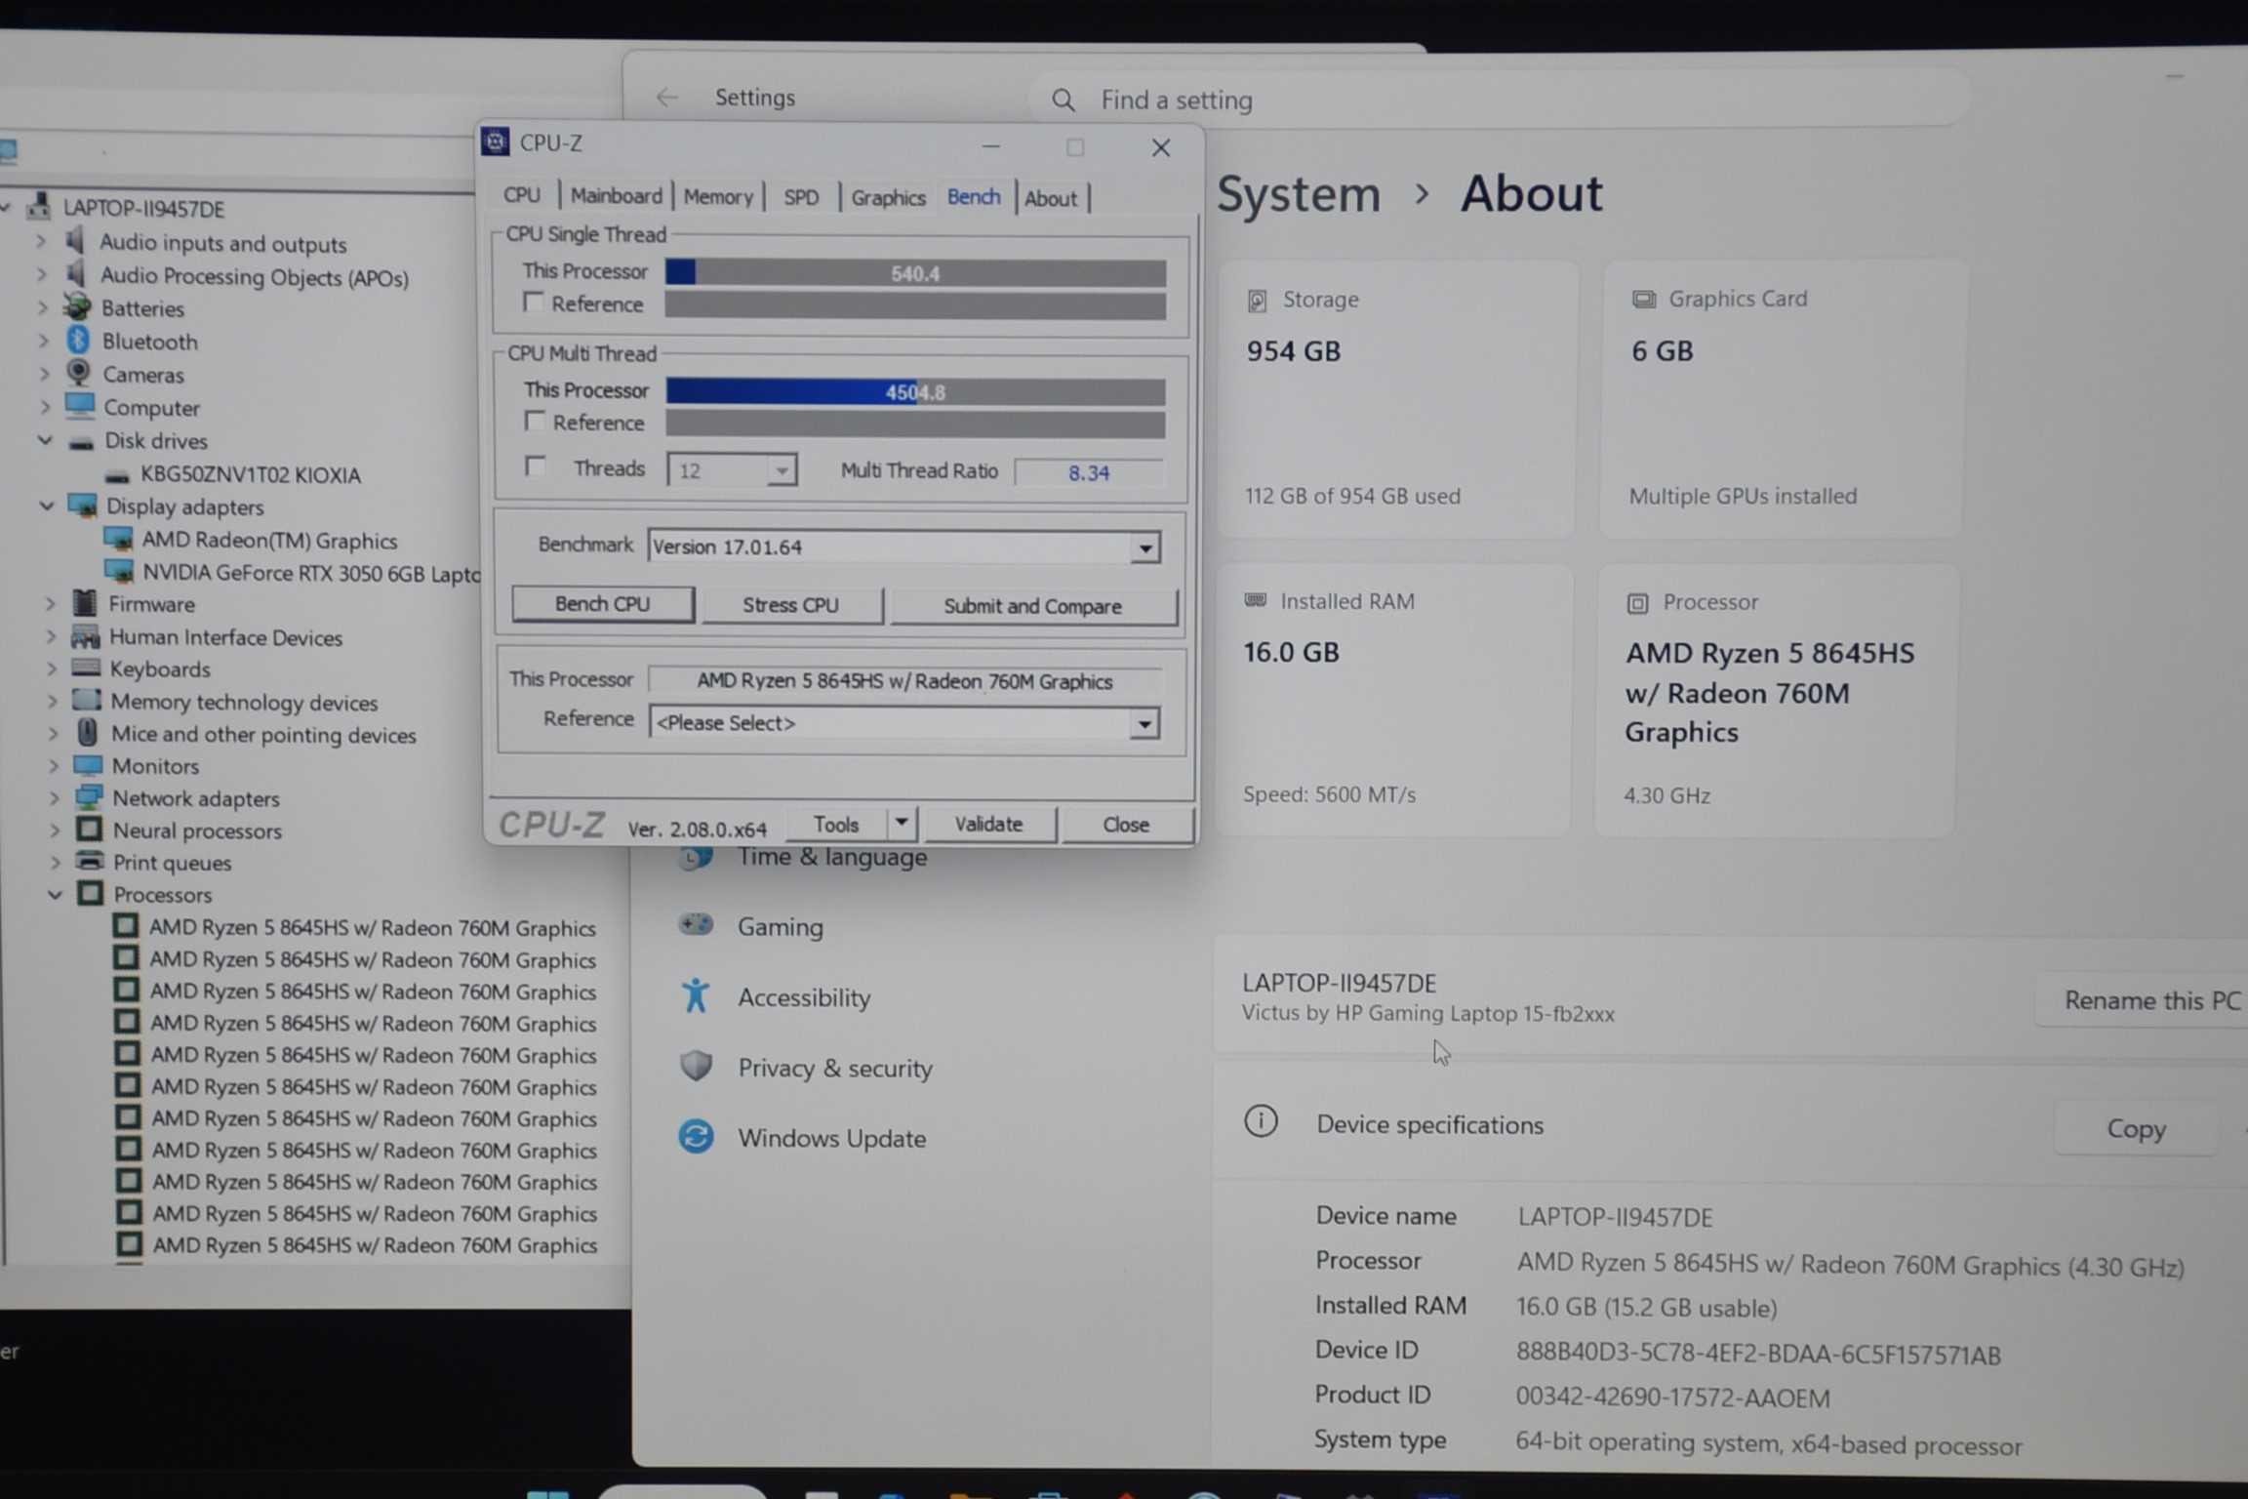The image size is (2248, 1499).
Task: Click the Batteries category icon
Action: (x=78, y=307)
